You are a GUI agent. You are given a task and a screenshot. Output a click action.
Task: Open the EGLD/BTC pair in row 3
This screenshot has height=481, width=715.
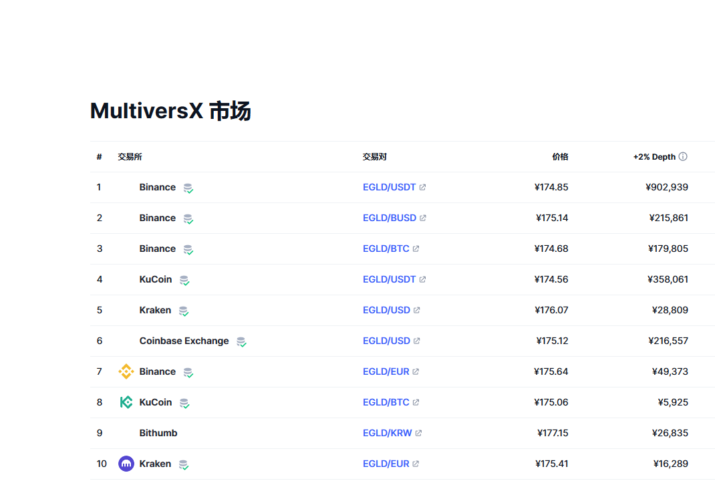(x=386, y=249)
